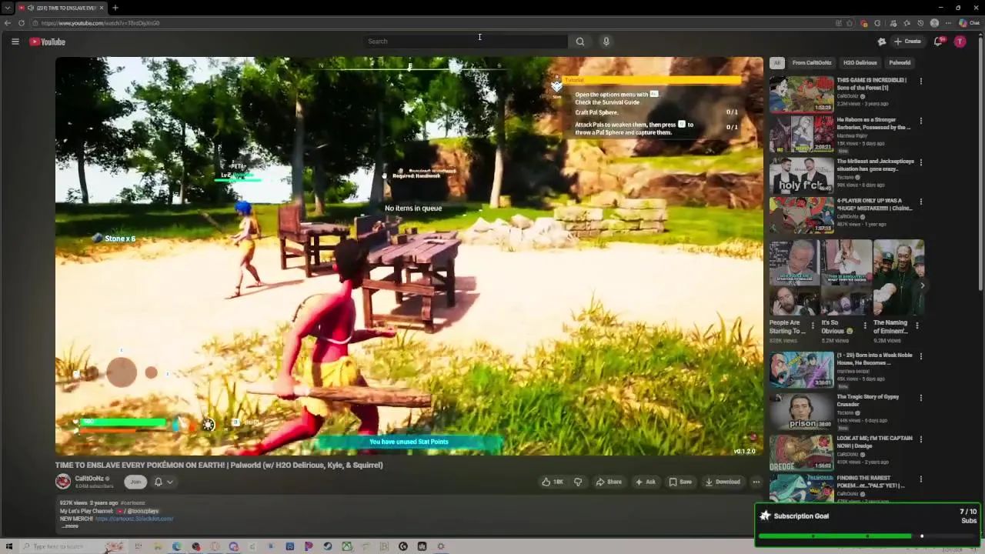
Task: Open the CaRtOoNz channel avatar
Action: 63,482
